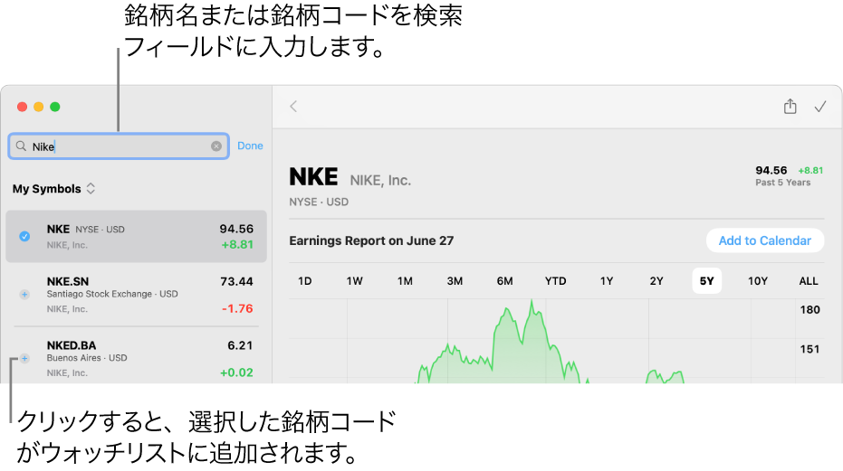Clear the search field text

pyautogui.click(x=216, y=146)
